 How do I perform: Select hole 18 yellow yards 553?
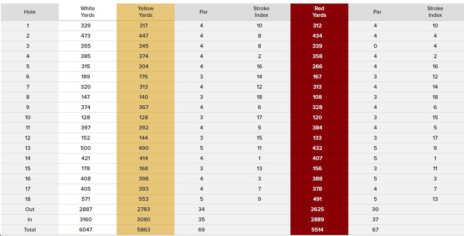[144, 199]
